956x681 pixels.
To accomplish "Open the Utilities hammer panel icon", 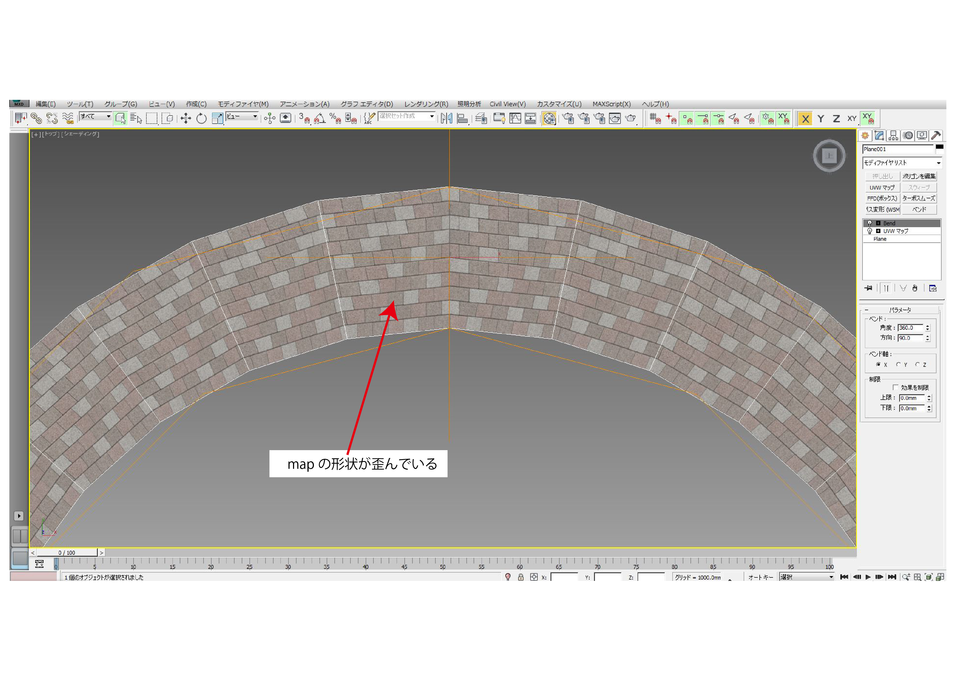I will pyautogui.click(x=935, y=135).
